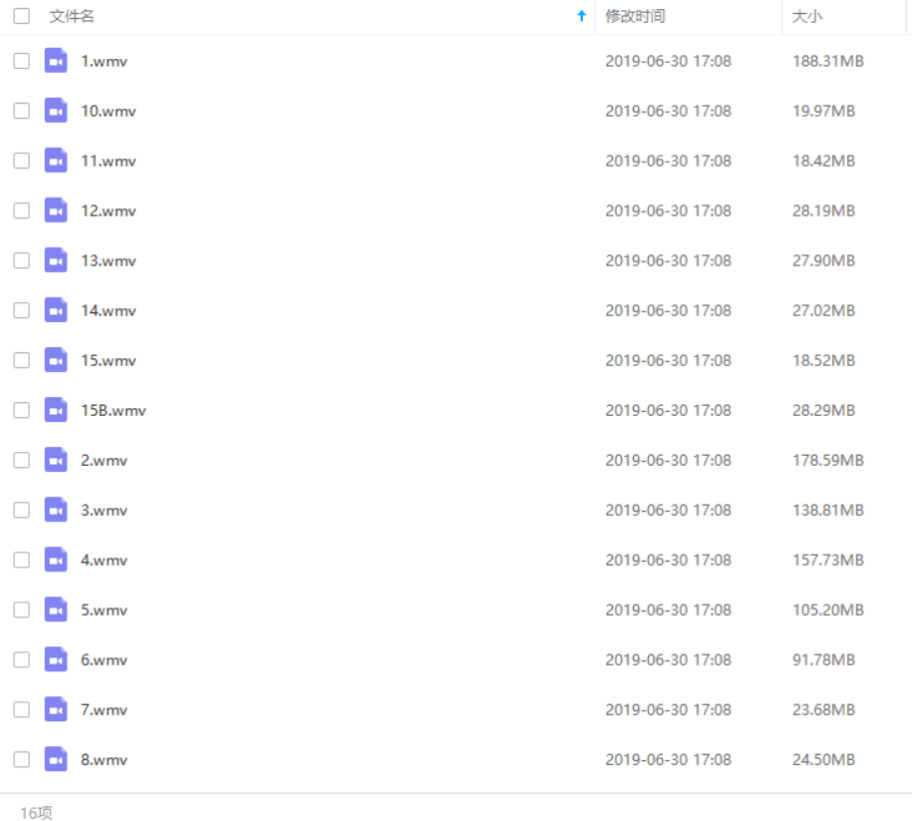Click the video icon for 7.wmv
The image size is (912, 821).
point(56,709)
